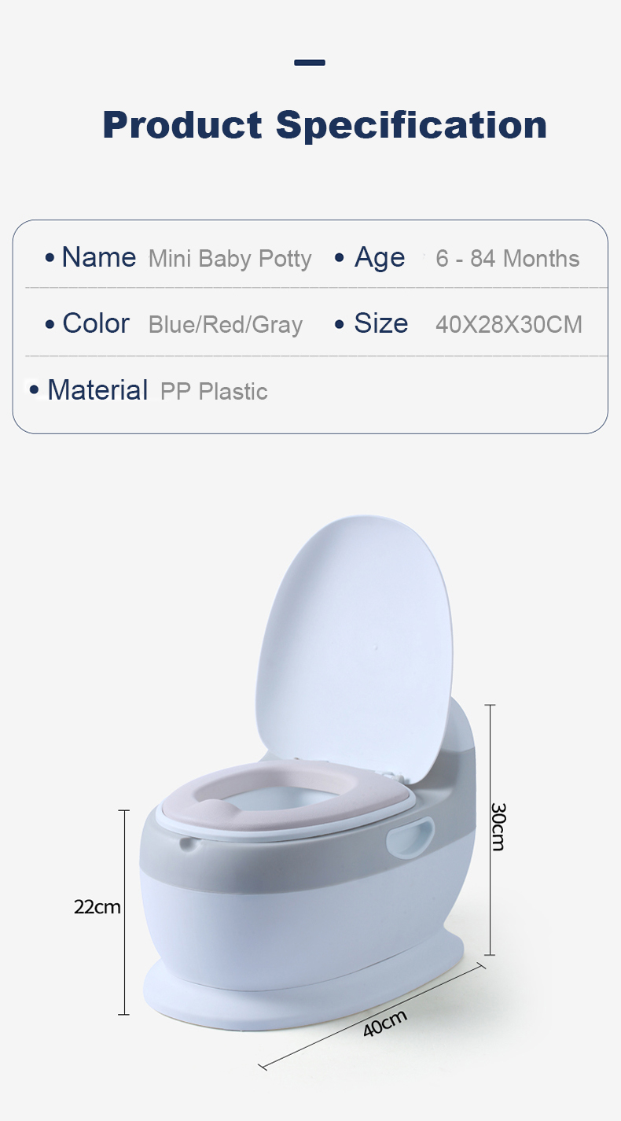The height and width of the screenshot is (1121, 621).
Task: Click the Material label
Action: [x=97, y=390]
